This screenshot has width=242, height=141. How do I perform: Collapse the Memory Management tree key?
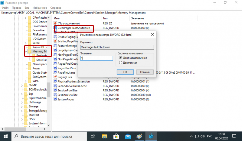(25, 51)
